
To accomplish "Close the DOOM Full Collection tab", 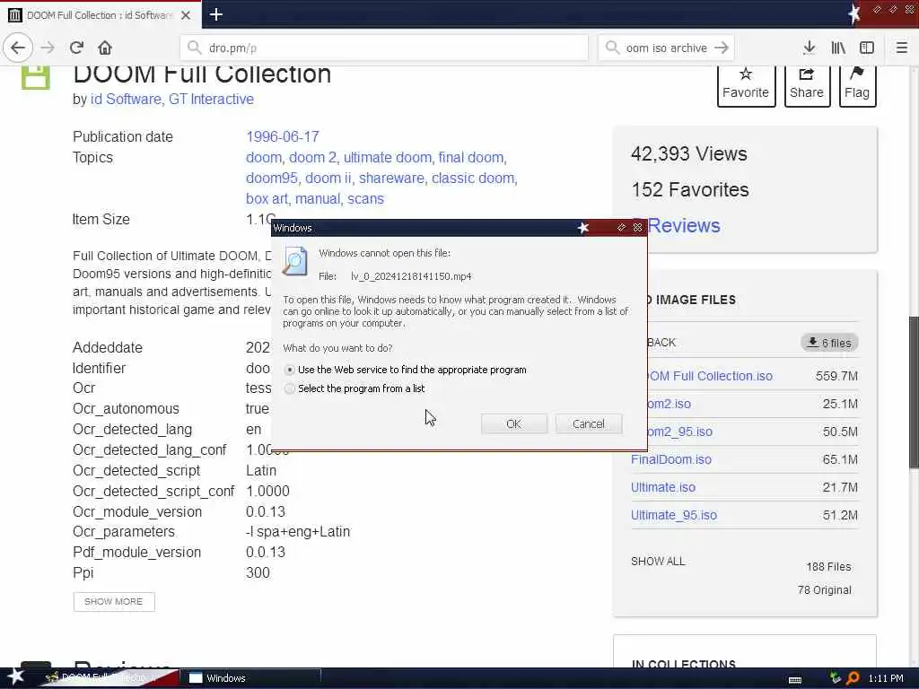I will pyautogui.click(x=186, y=15).
